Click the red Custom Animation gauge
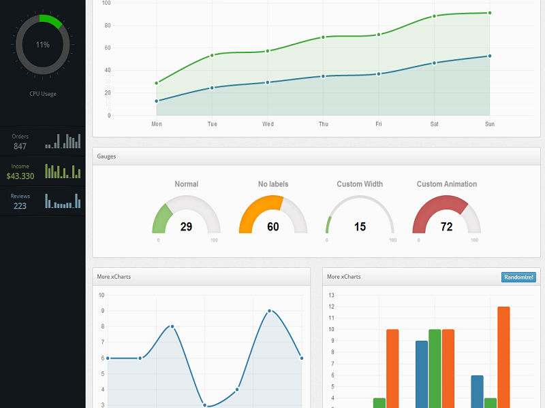The image size is (545, 408). coord(446,216)
